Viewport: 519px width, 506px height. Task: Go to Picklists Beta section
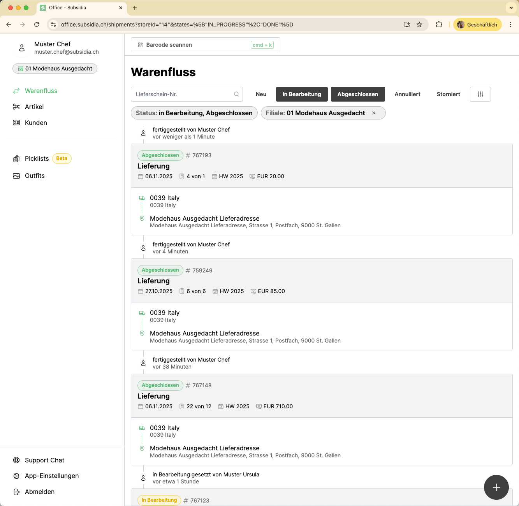pyautogui.click(x=37, y=158)
